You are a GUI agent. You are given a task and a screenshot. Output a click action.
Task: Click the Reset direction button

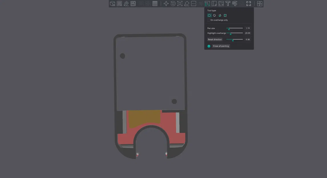click(215, 39)
